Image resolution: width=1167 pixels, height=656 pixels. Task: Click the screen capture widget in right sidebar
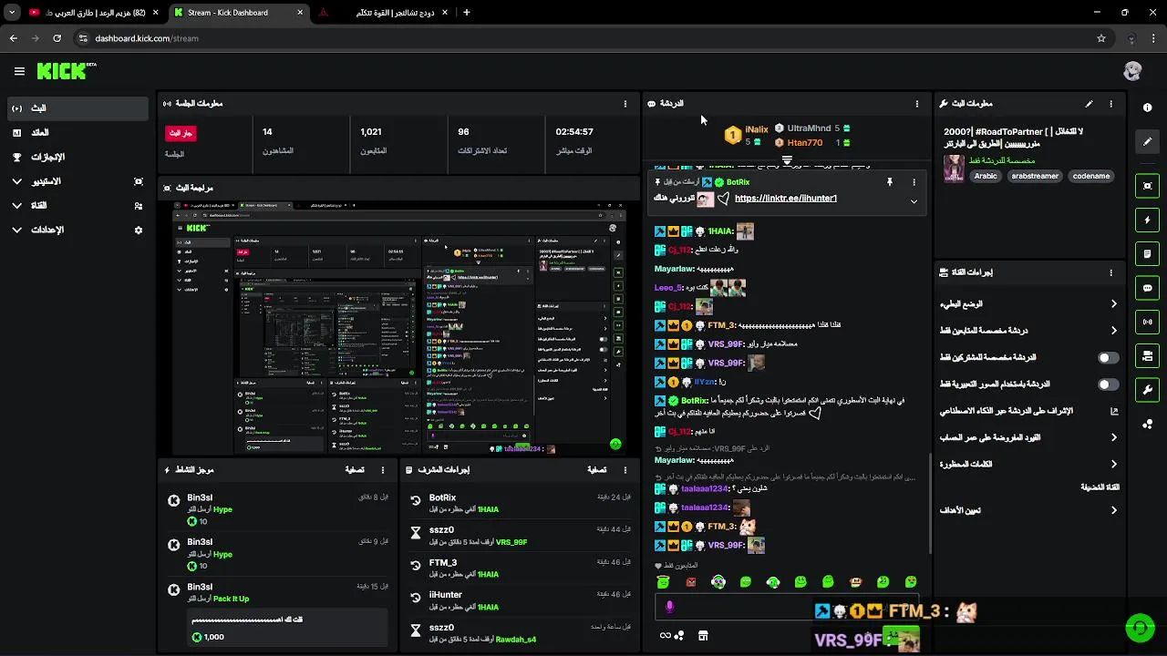click(1147, 186)
